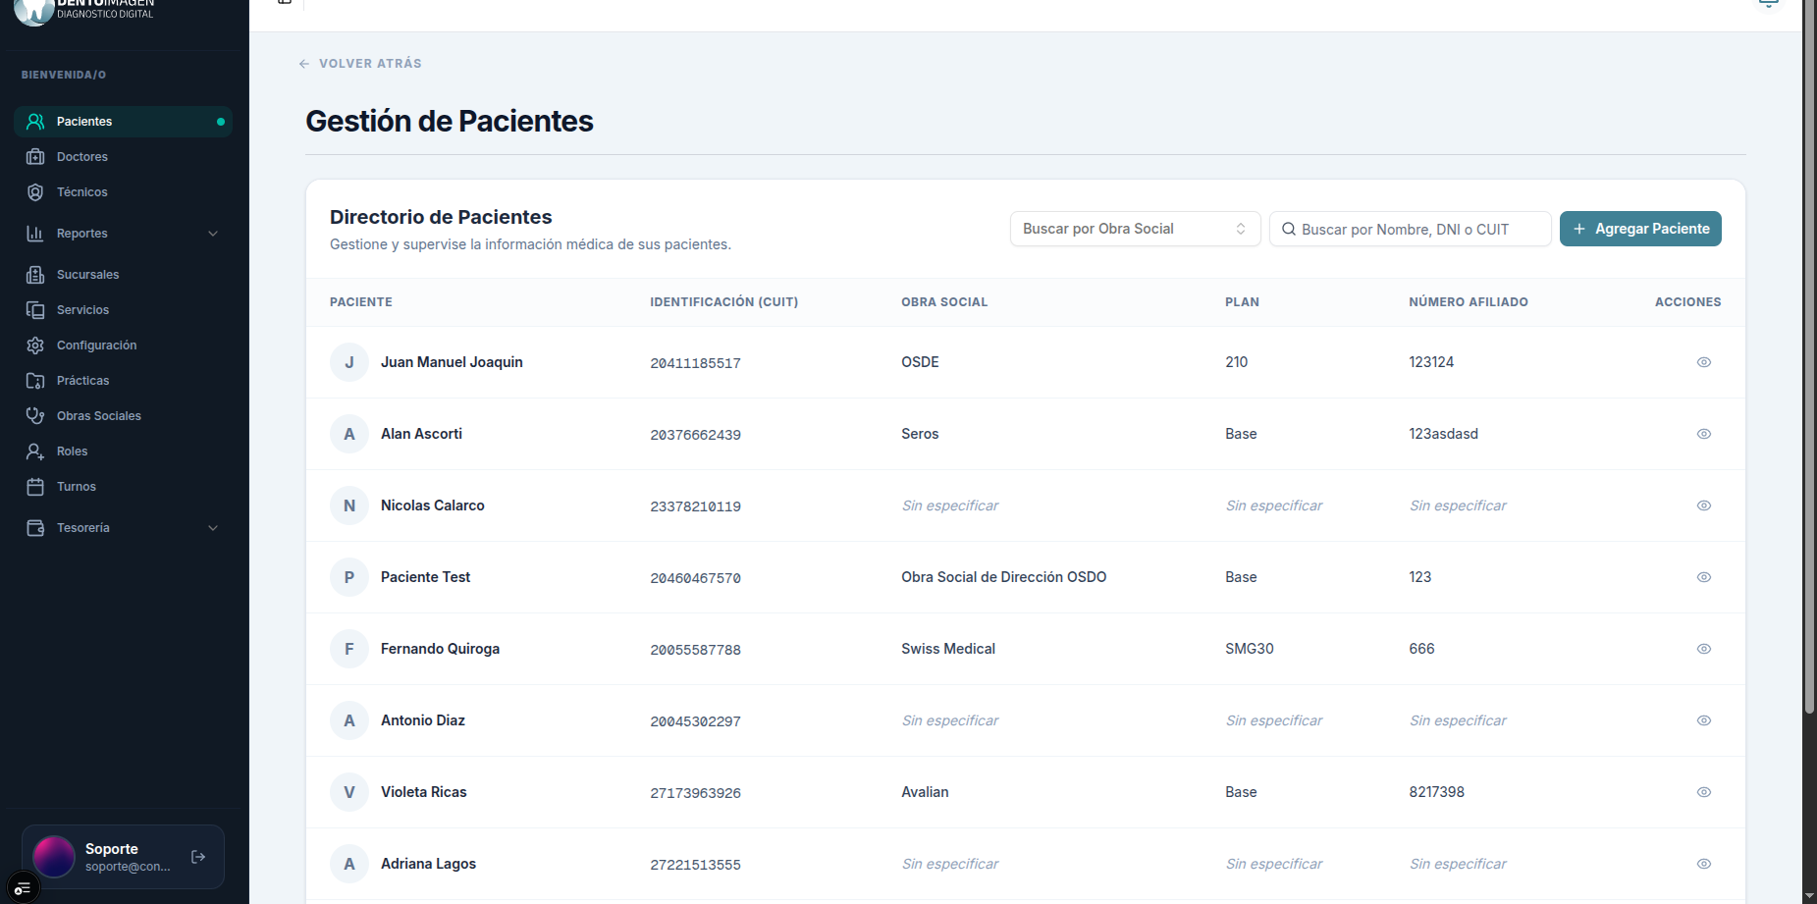
Task: Click the Técnicos shield icon
Action: (x=35, y=192)
